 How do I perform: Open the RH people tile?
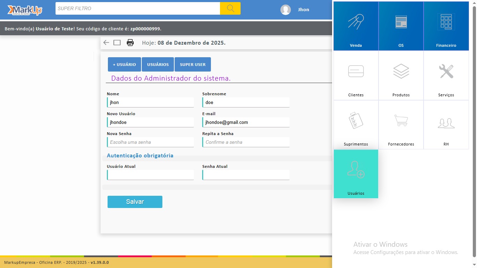[446, 125]
